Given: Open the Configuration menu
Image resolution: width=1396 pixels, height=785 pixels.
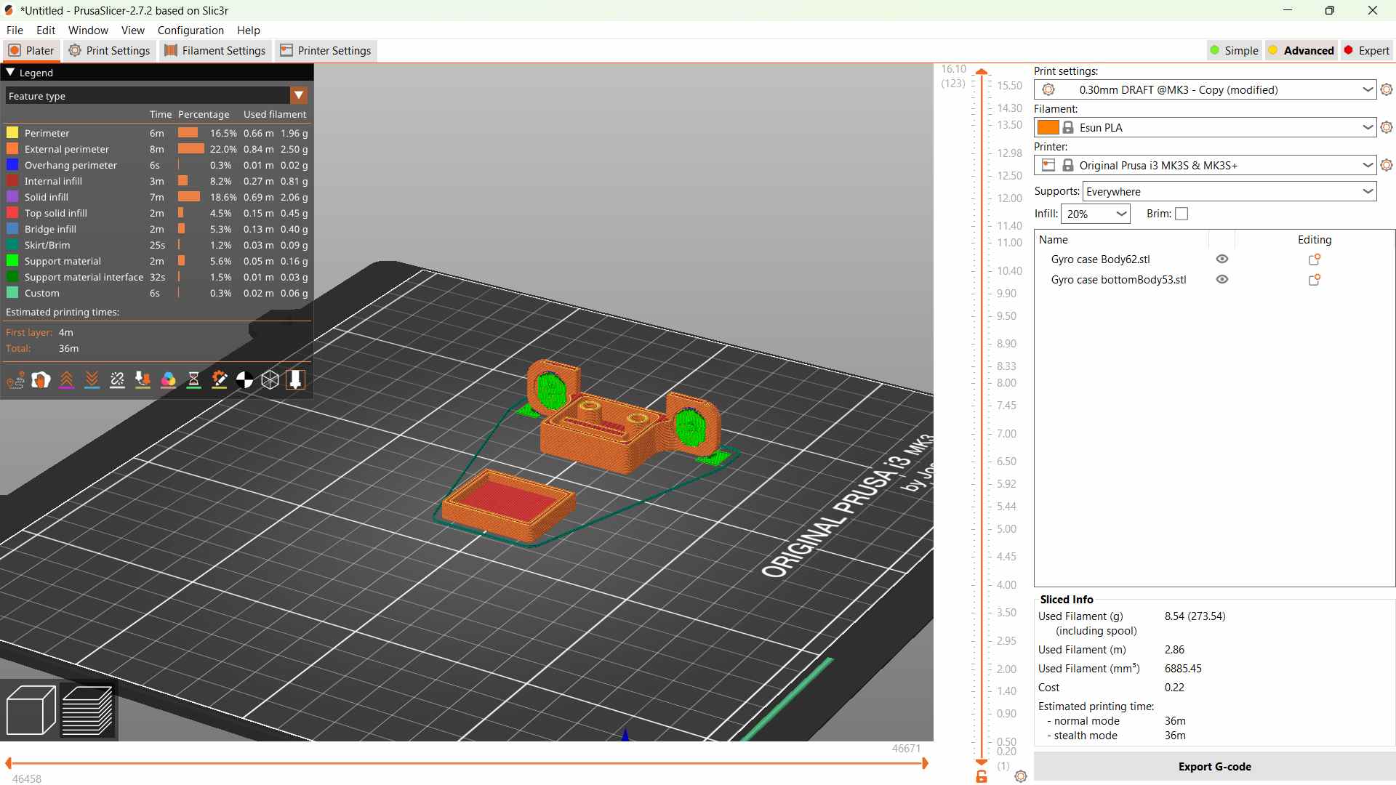Looking at the screenshot, I should point(190,31).
